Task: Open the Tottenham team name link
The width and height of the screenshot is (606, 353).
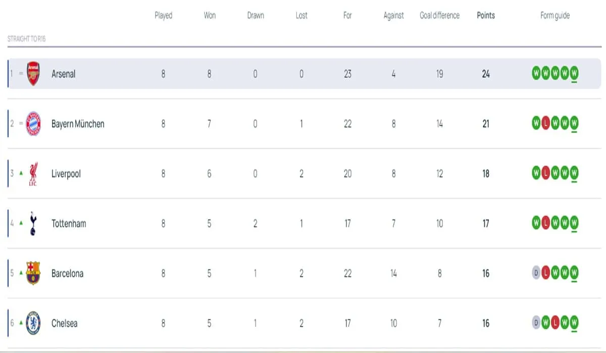Action: (69, 223)
